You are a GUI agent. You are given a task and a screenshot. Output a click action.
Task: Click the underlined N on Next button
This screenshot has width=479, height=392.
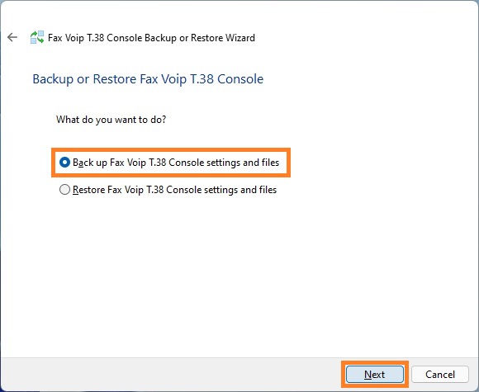pos(368,375)
